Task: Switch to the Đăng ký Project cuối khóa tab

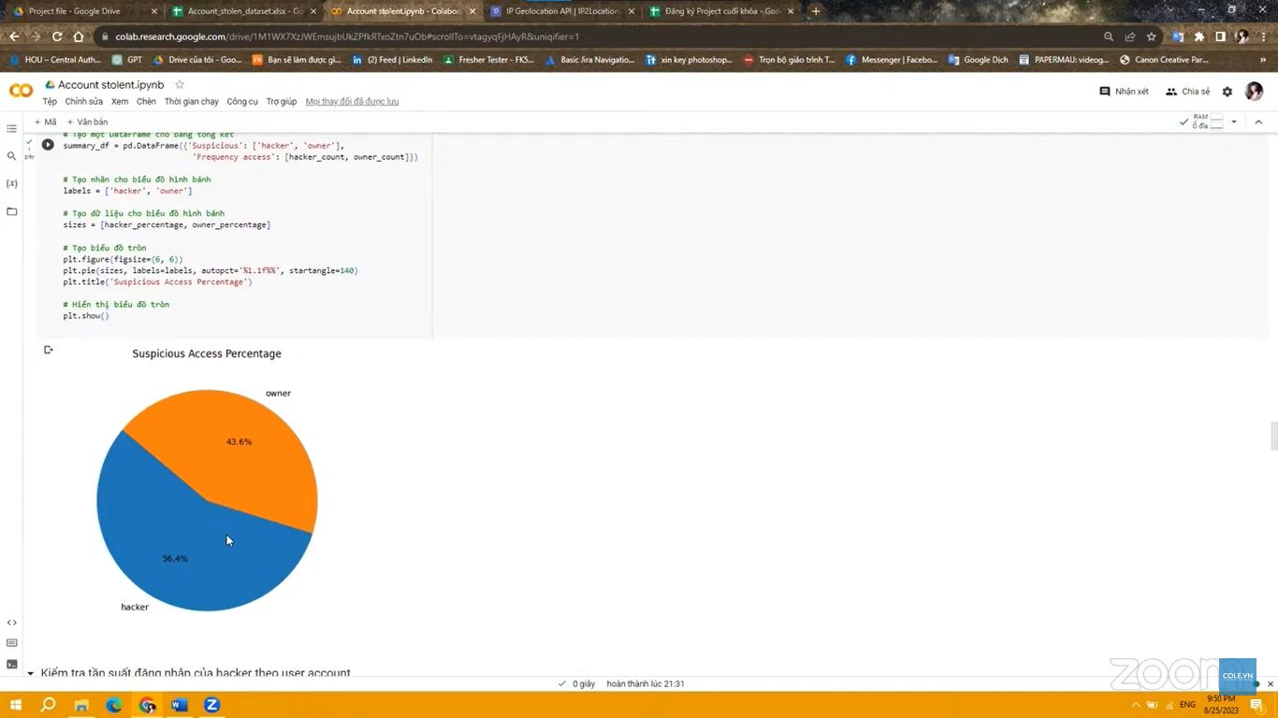Action: click(722, 11)
